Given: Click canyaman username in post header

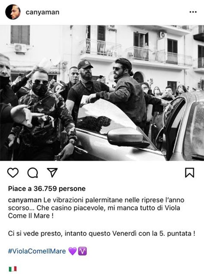Looking at the screenshot, I should tap(42, 12).
